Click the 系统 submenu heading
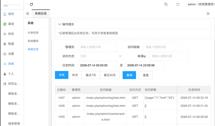This screenshot has height=126, width=215. pyautogui.click(x=31, y=23)
